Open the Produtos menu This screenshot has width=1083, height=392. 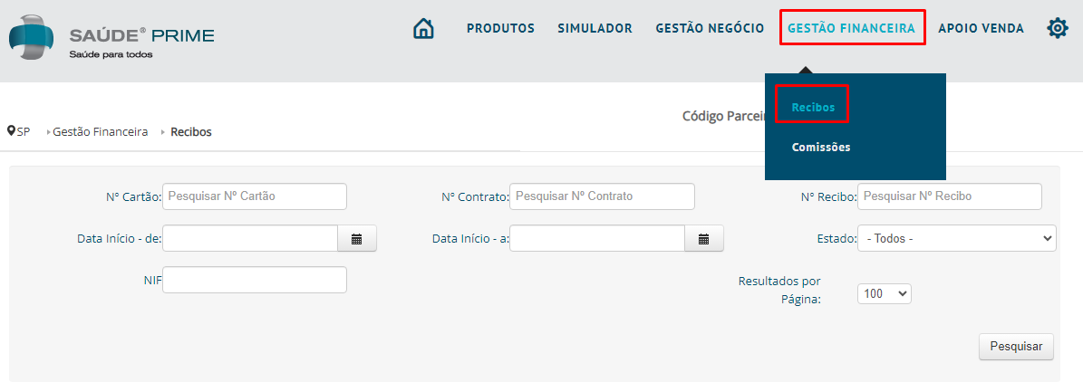click(501, 28)
